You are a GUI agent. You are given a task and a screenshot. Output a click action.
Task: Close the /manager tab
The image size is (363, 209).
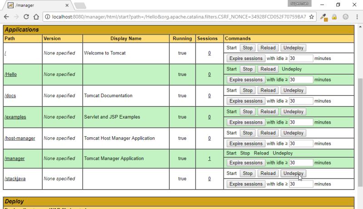[x=67, y=5]
